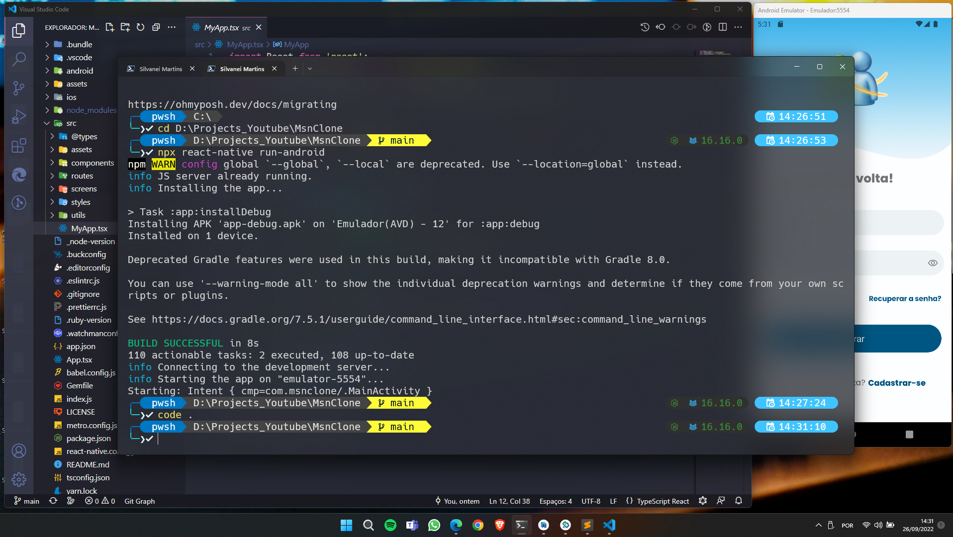Select the second Silvanei Martins terminal tab
The width and height of the screenshot is (953, 537).
(x=242, y=69)
